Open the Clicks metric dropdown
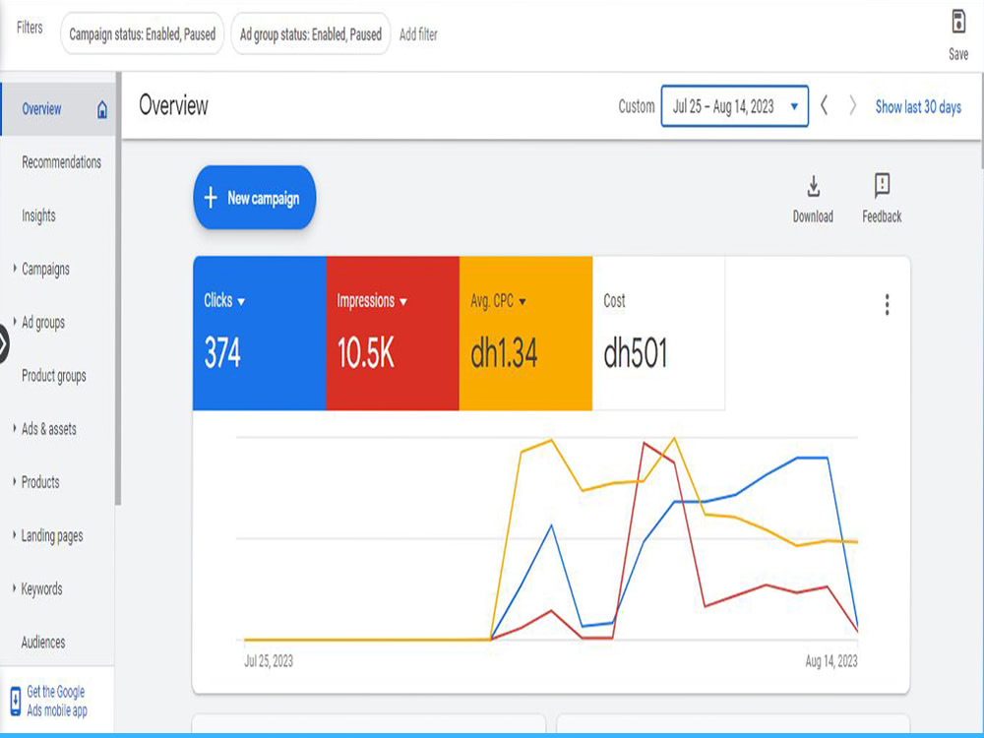The width and height of the screenshot is (984, 738). pyautogui.click(x=241, y=302)
